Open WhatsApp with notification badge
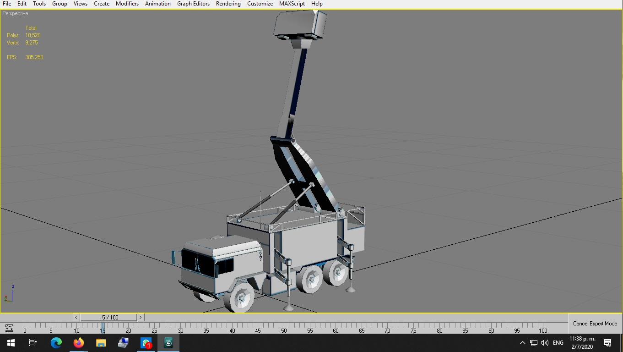The width and height of the screenshot is (623, 352). (146, 343)
